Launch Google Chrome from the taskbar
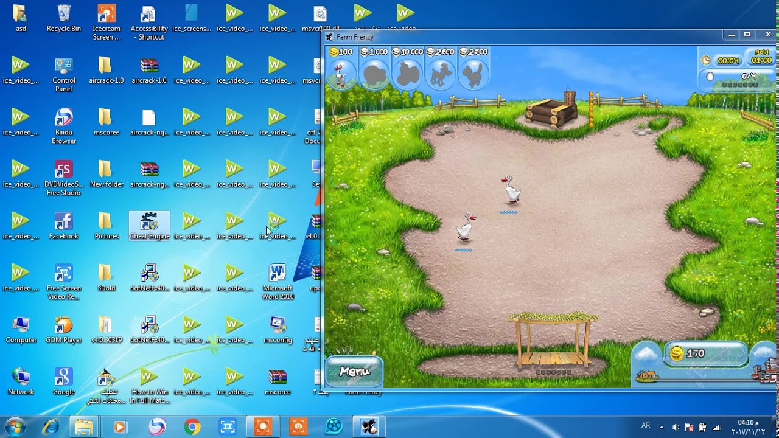Viewport: 779px width, 438px height. pos(192,426)
